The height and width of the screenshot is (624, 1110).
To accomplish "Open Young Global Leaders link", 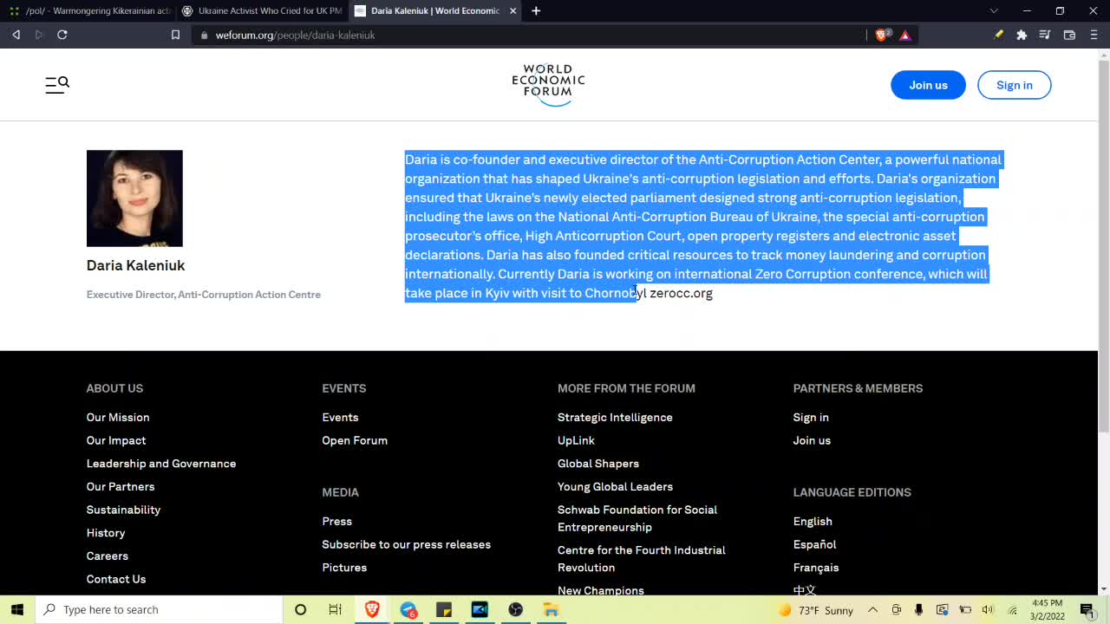I will (x=615, y=487).
